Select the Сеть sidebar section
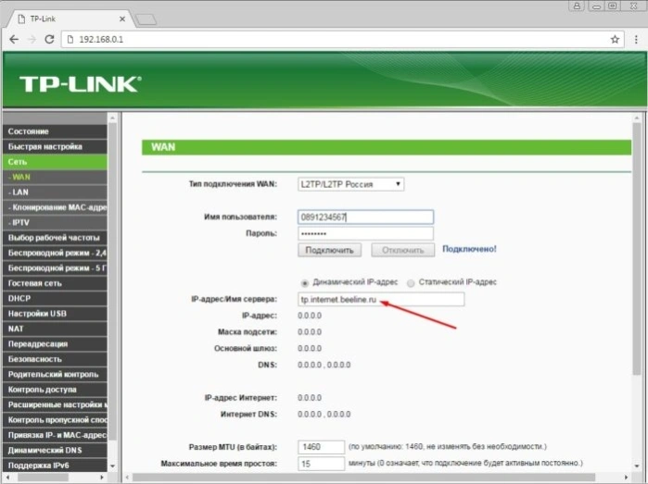 click(x=55, y=162)
